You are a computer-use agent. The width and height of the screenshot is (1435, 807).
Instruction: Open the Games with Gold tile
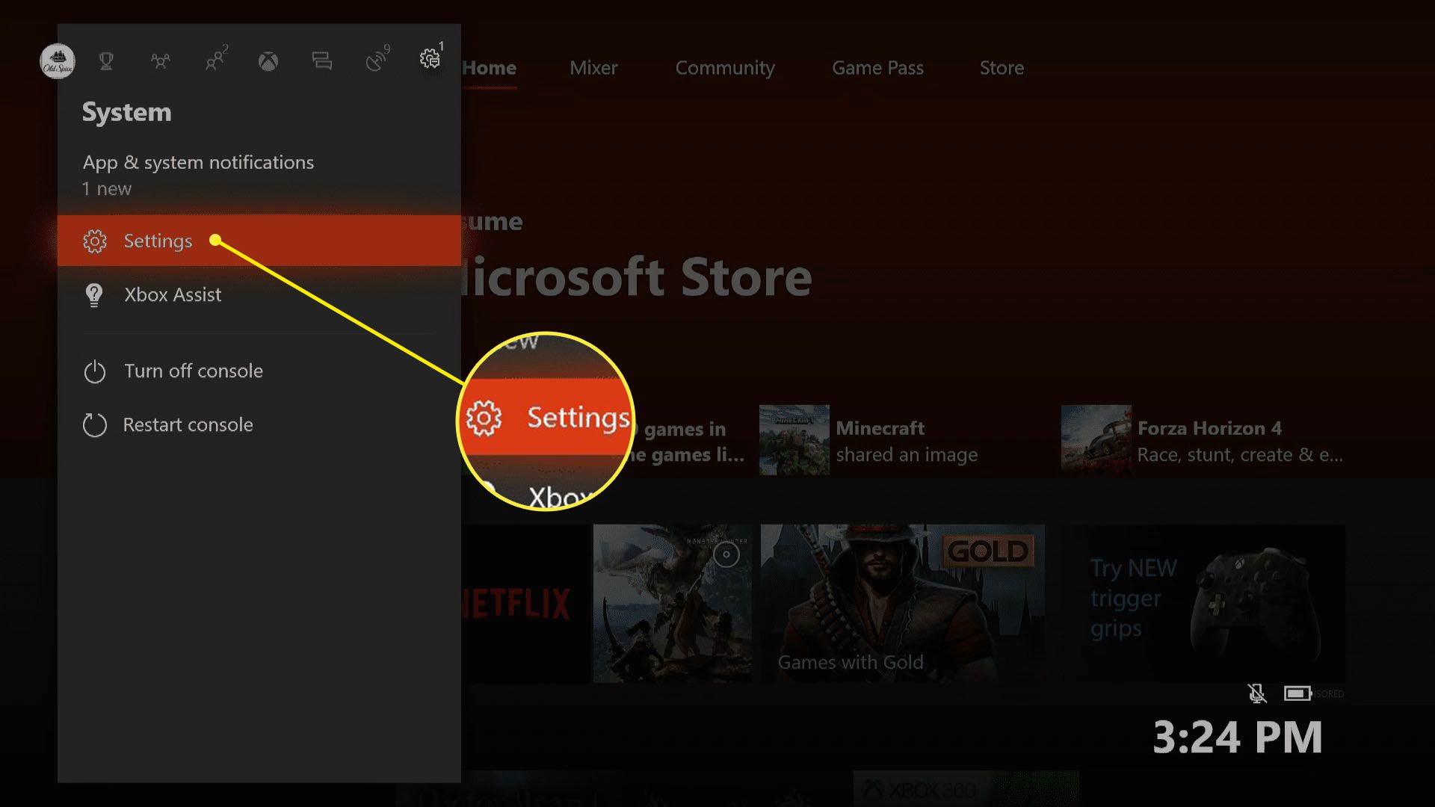tap(903, 604)
